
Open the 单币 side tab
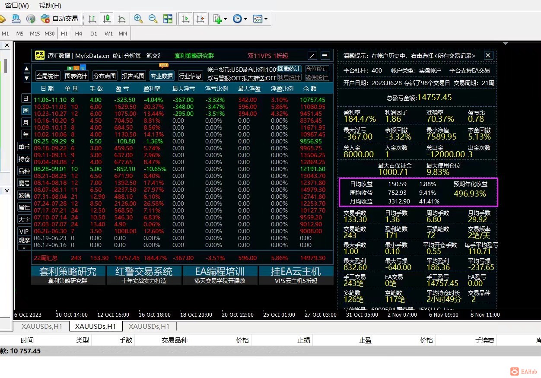24,147
